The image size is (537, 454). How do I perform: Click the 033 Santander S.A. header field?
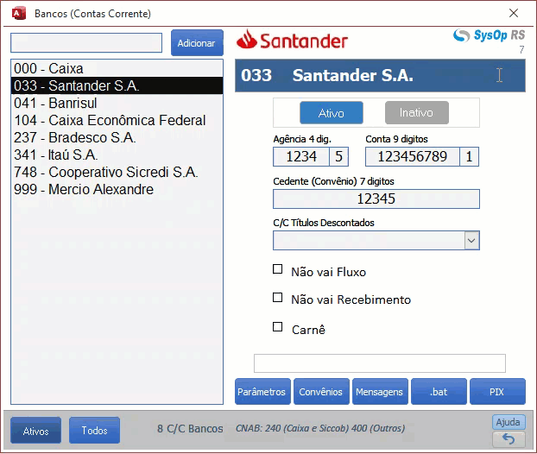[x=380, y=76]
